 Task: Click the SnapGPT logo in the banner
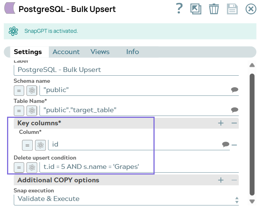(x=13, y=31)
